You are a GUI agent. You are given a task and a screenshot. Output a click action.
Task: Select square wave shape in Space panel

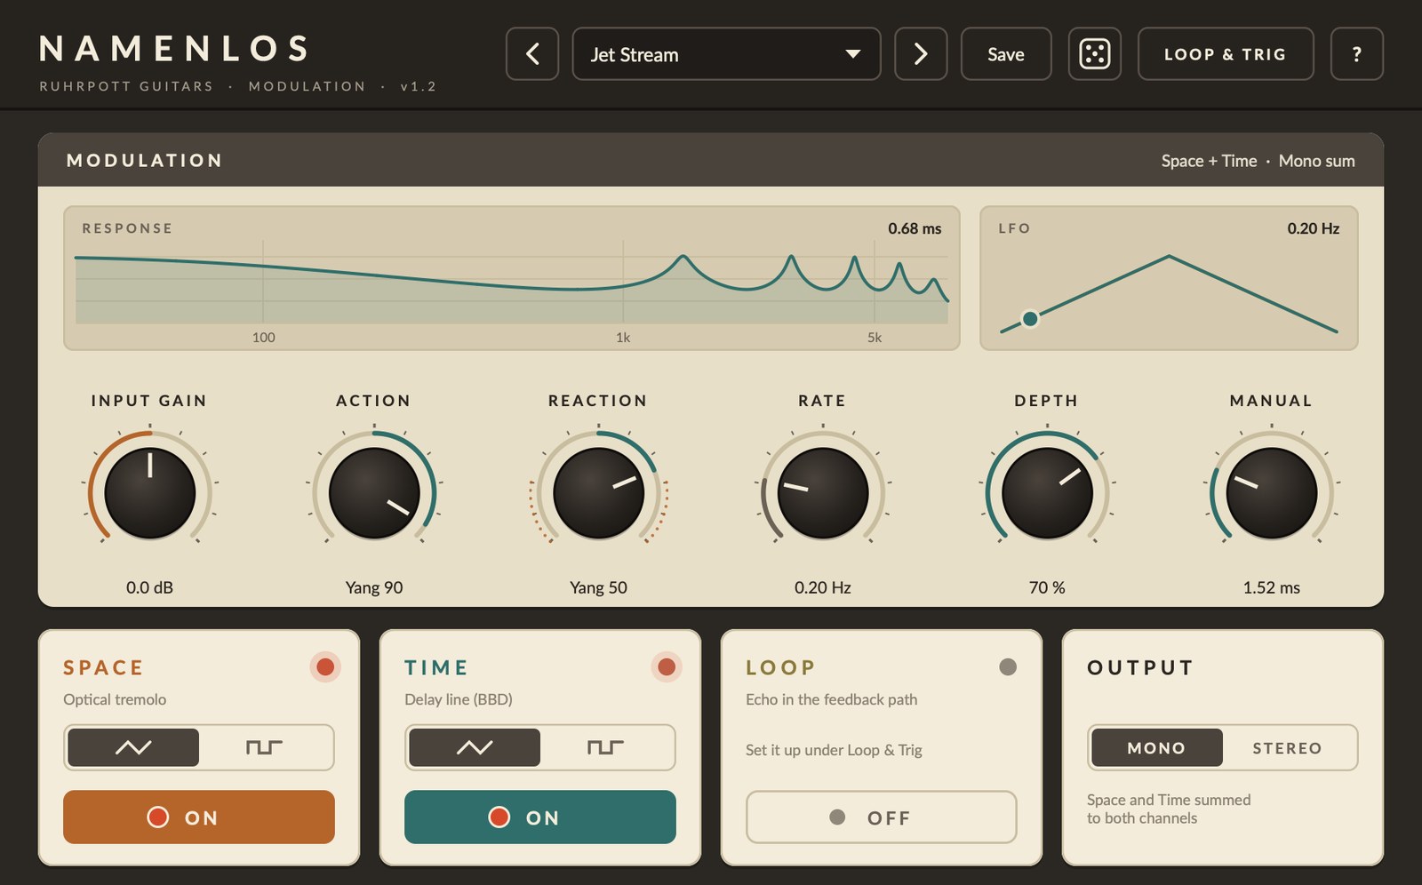(264, 747)
